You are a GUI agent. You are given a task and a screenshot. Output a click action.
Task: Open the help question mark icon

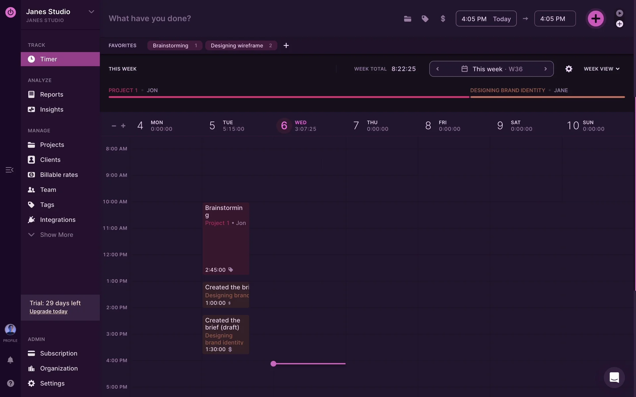click(10, 383)
